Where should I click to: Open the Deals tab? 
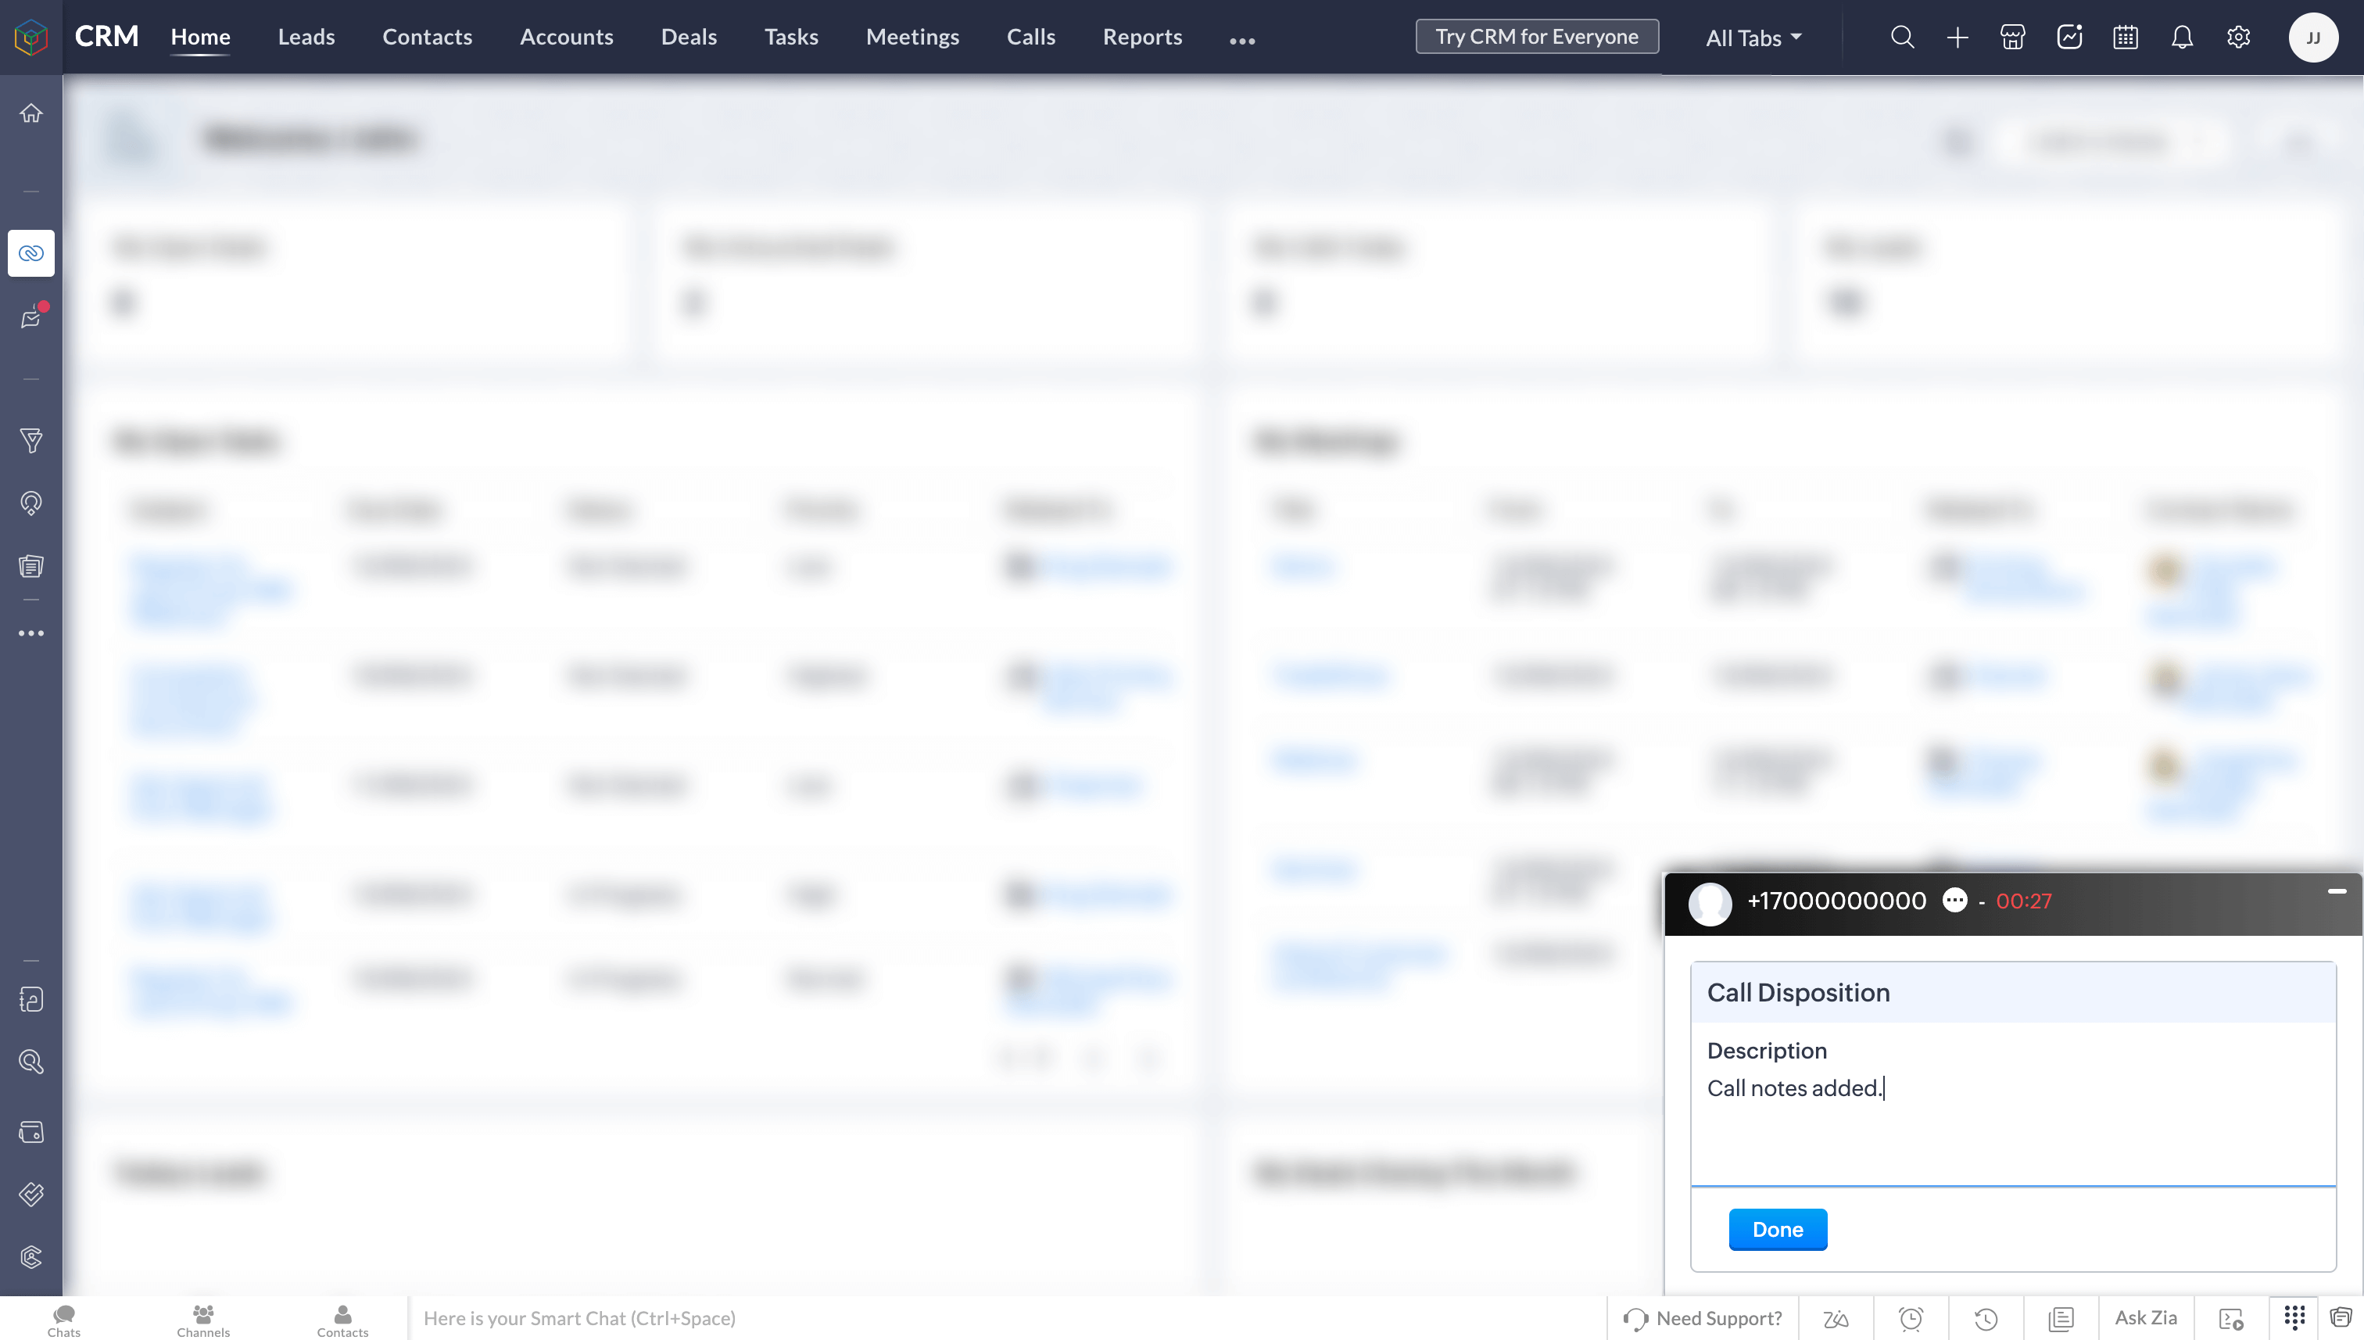(x=688, y=37)
